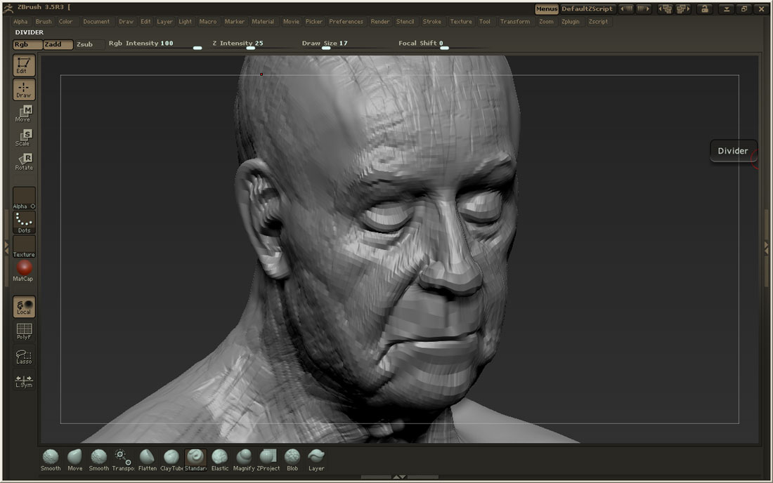The width and height of the screenshot is (773, 483).
Task: Open the Zplugin menu
Action: tap(570, 22)
